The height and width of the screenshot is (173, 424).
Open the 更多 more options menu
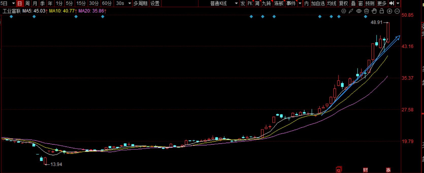click(x=382, y=3)
